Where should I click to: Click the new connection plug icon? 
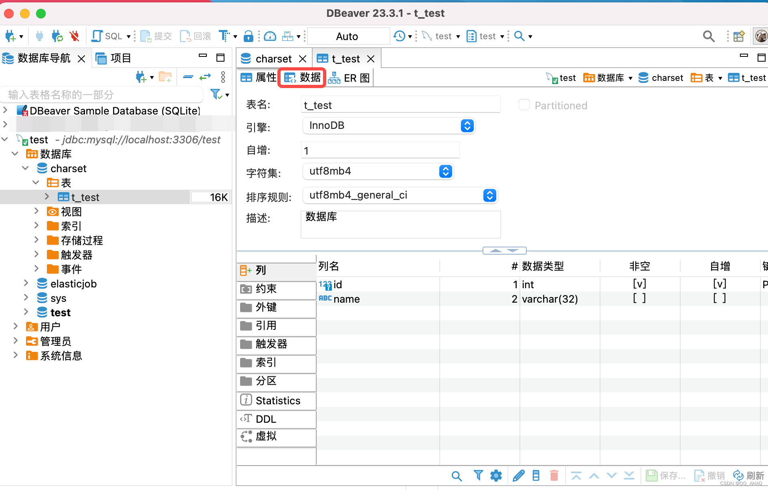coord(10,36)
